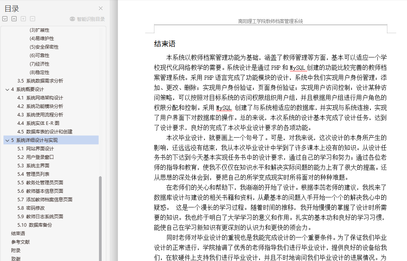
Task: Click the paragraph starting 同时老师对毕业设计
Action: tap(270, 248)
